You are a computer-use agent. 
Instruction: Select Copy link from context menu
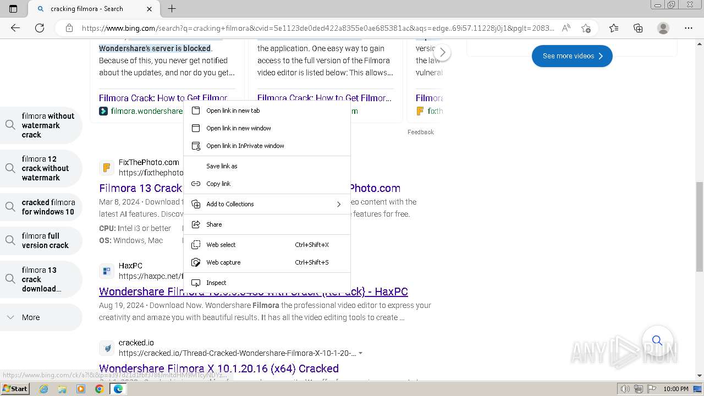(267, 184)
